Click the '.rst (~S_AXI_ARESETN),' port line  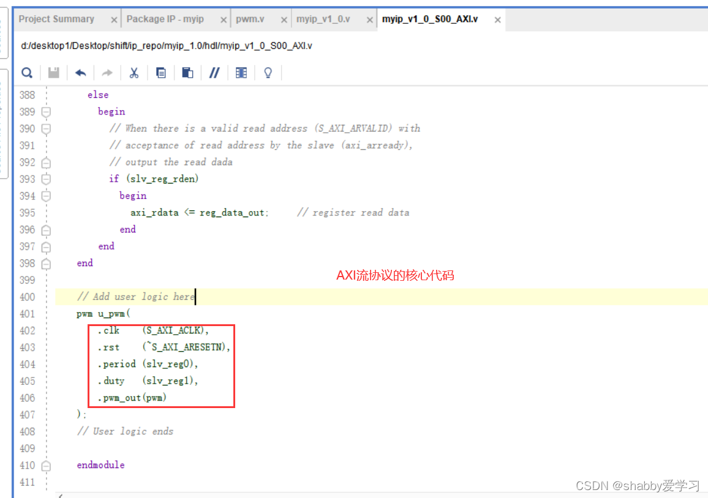164,347
